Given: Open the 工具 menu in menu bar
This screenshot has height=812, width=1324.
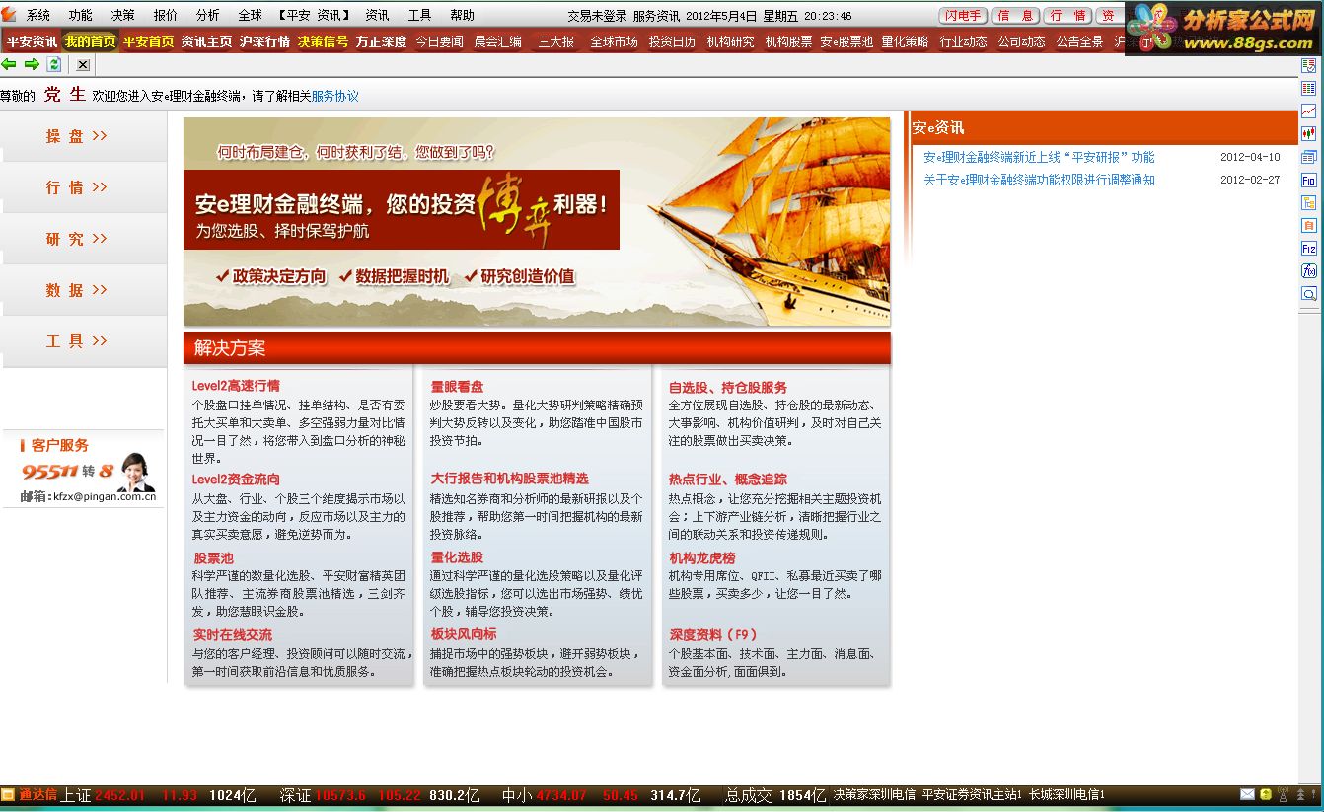Looking at the screenshot, I should coord(419,15).
